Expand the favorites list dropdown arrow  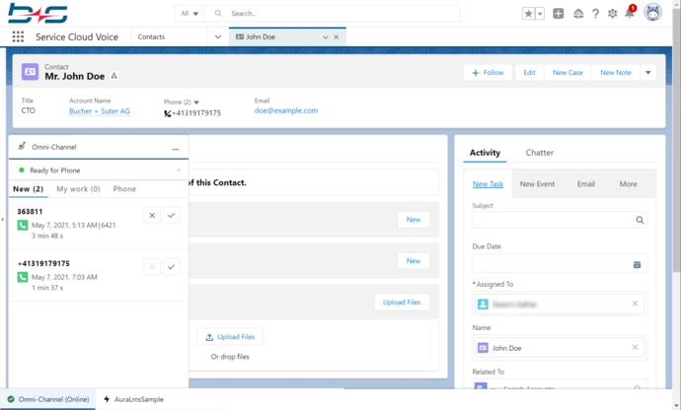pyautogui.click(x=540, y=14)
